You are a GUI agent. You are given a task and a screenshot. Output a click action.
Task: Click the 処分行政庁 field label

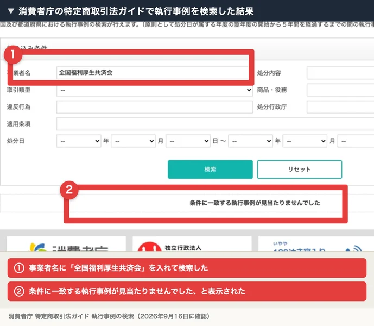click(x=271, y=107)
